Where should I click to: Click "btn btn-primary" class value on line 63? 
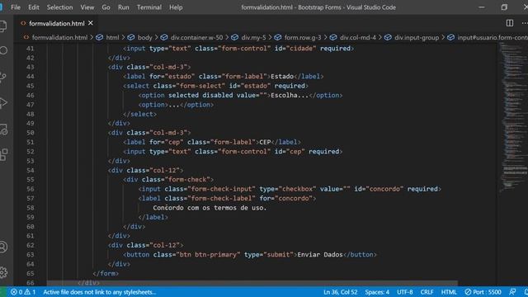coord(208,255)
